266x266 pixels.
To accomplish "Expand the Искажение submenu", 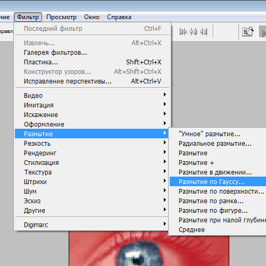I will (x=92, y=115).
